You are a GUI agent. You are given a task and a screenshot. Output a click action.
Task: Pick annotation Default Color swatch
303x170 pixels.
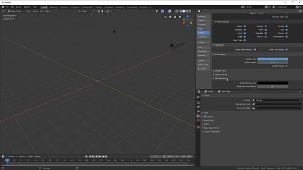273,59
